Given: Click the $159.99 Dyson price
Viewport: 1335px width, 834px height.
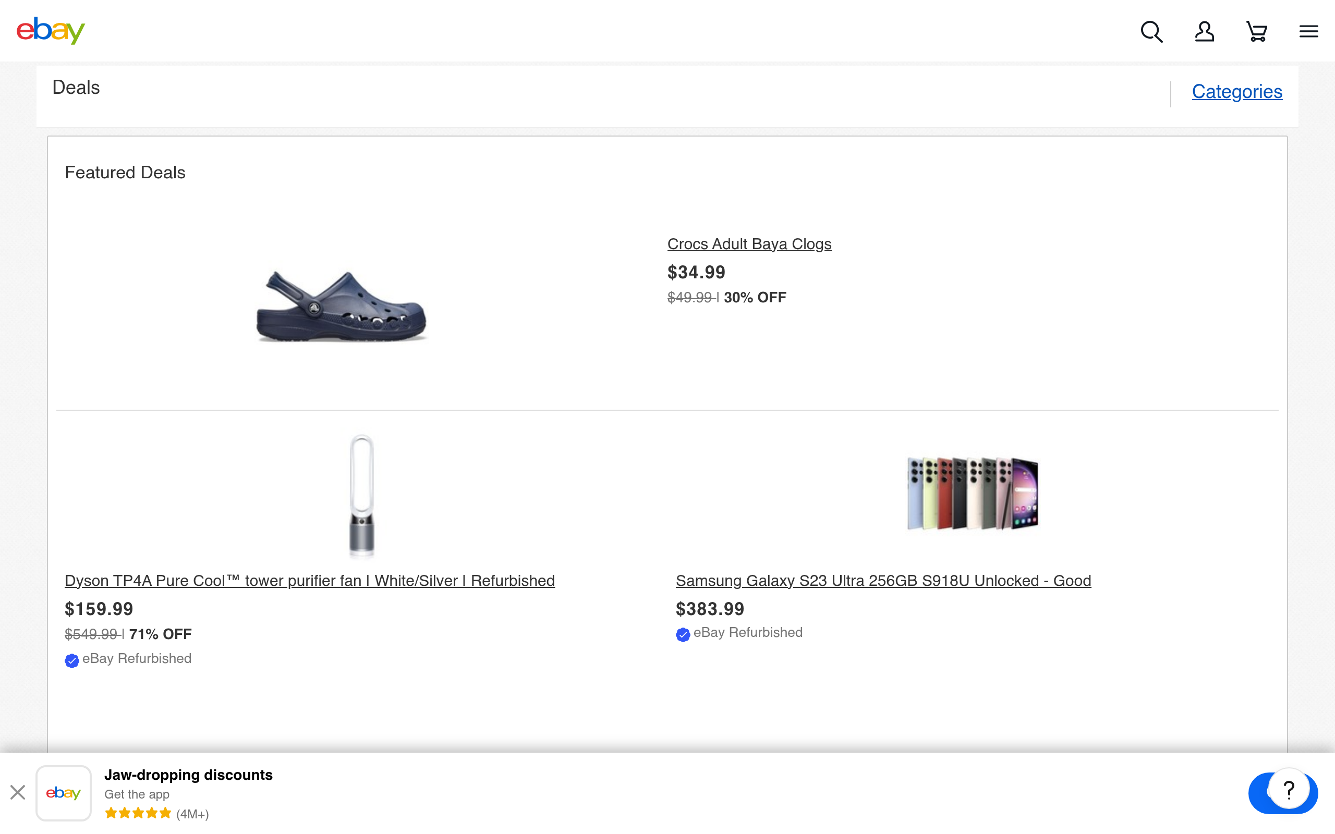Looking at the screenshot, I should 99,608.
